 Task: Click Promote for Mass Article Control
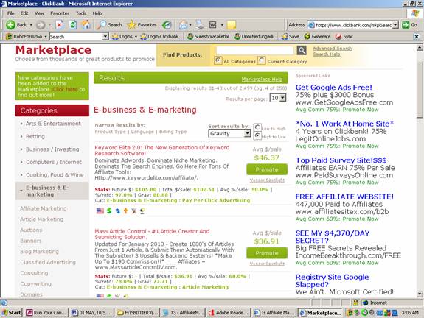[x=267, y=253]
